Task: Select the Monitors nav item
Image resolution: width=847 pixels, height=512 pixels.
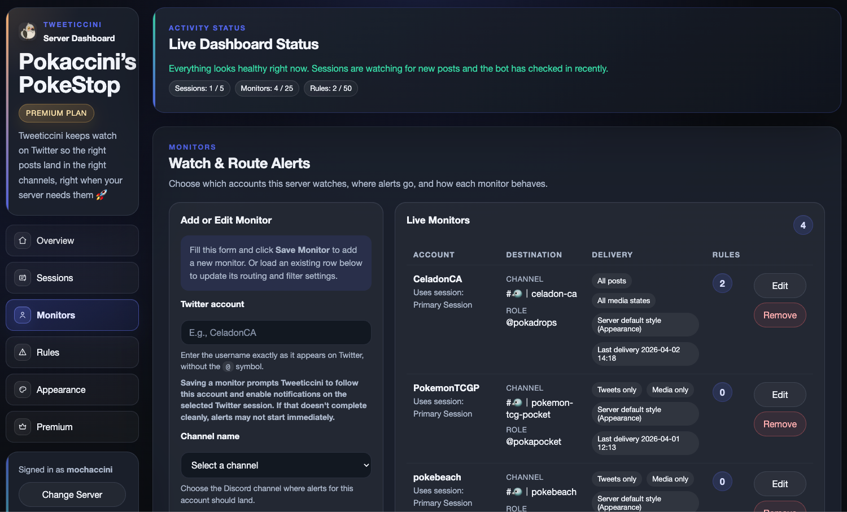Action: (72, 315)
